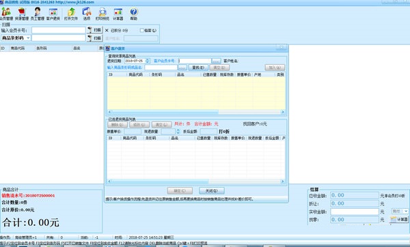Viewport: 410px width, 247px height.
Task: Click the scan button beside member card field
Action: tap(95, 30)
